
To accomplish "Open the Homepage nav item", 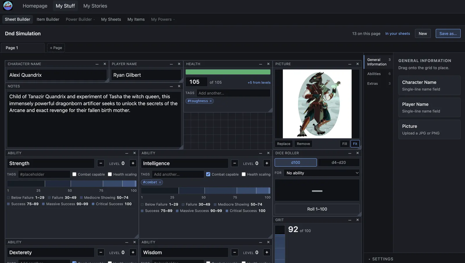I will tap(35, 6).
